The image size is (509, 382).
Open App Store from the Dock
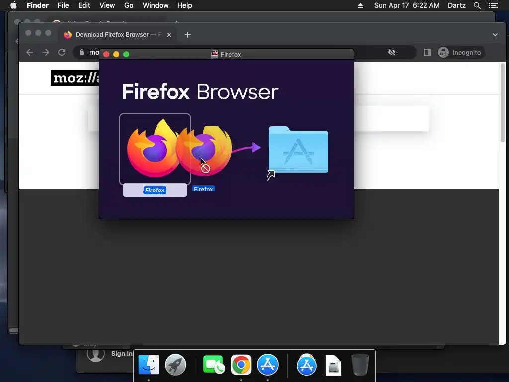268,365
